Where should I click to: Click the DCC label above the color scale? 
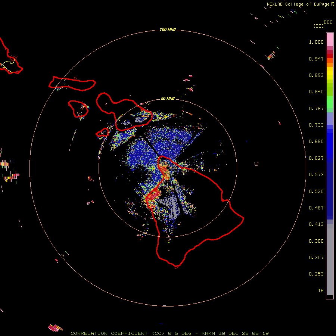(x=328, y=22)
